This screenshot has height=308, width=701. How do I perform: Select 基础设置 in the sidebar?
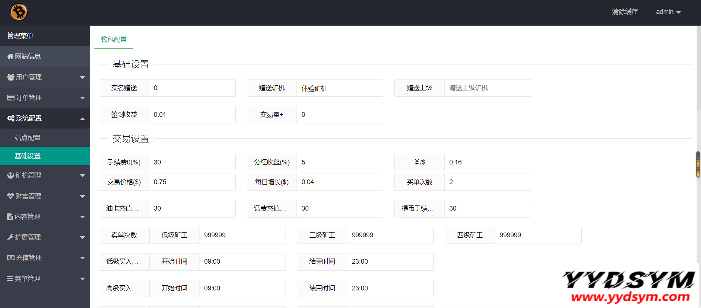27,156
